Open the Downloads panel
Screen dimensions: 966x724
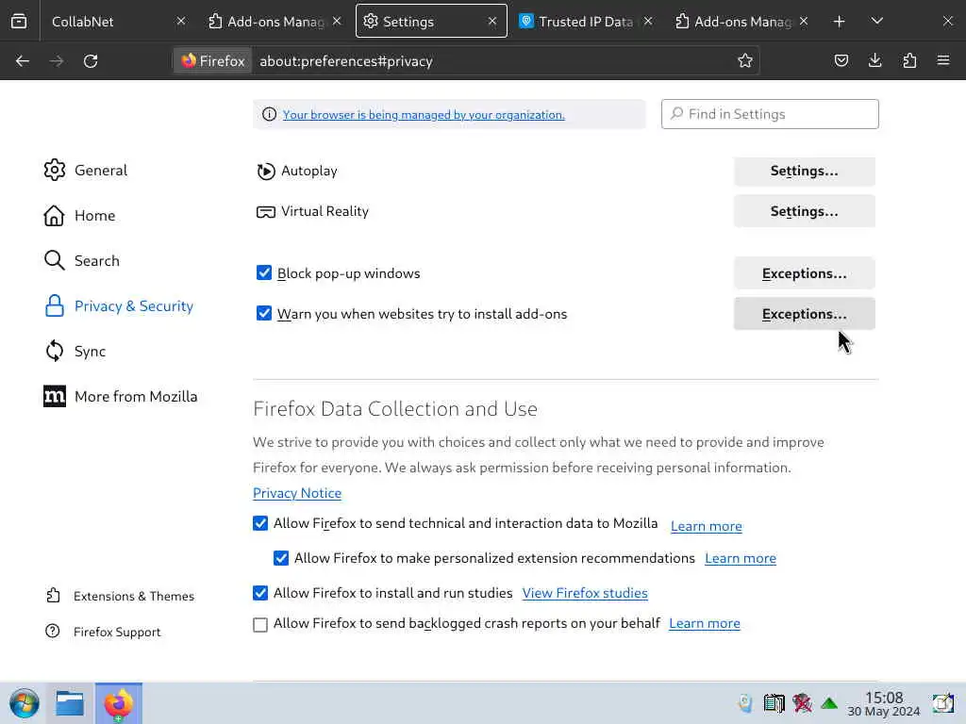[x=874, y=60]
